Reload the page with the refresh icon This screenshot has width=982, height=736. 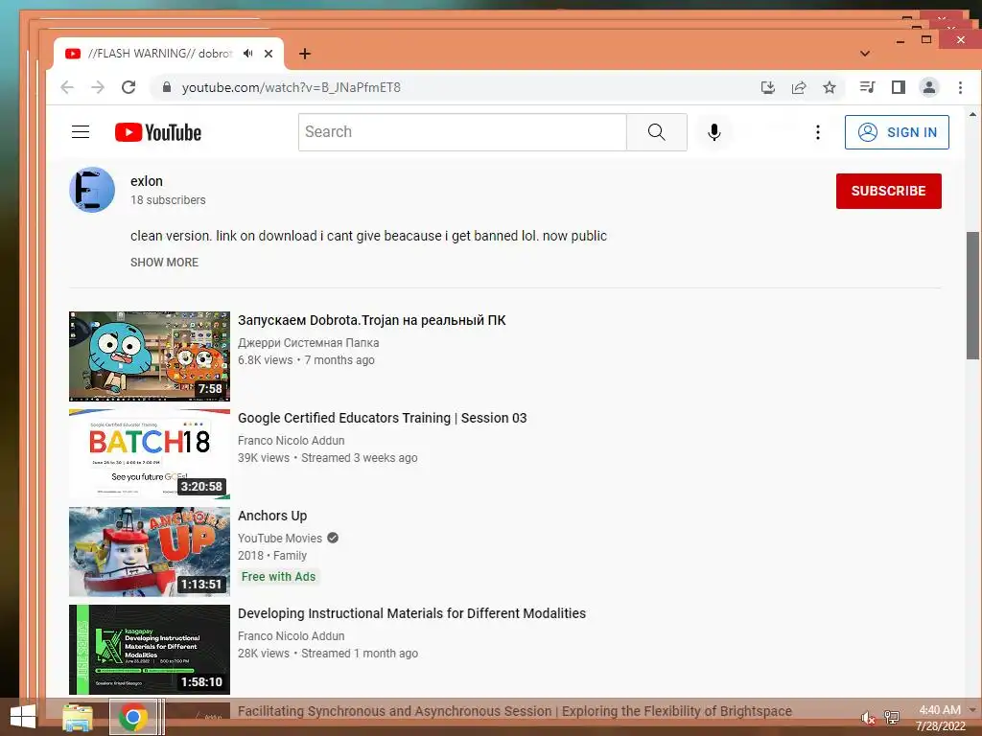pyautogui.click(x=129, y=87)
